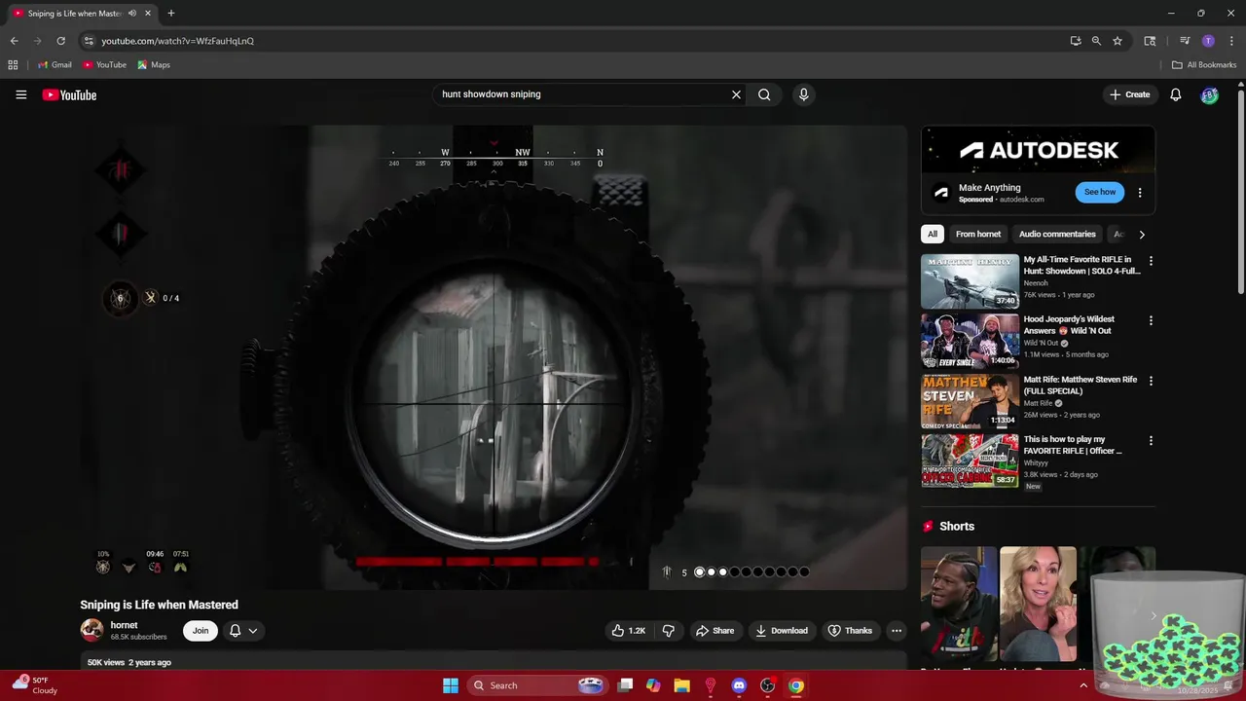Open OBS Studio from the taskbar
This screenshot has width=1246, height=701.
coord(767,685)
